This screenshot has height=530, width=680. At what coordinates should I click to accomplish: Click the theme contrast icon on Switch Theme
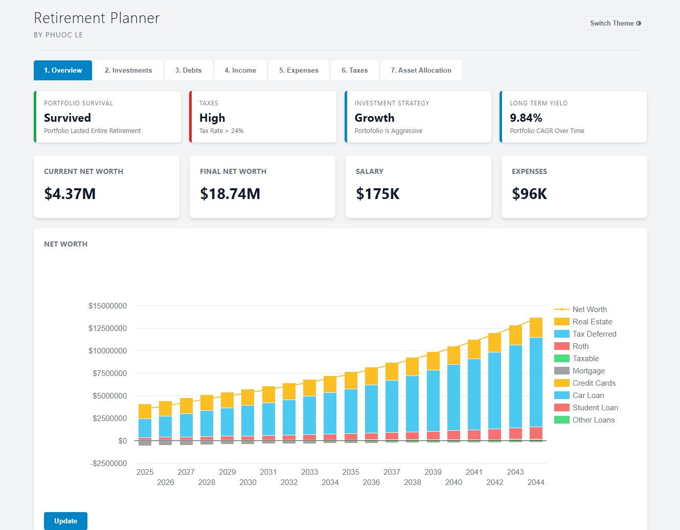tap(639, 23)
